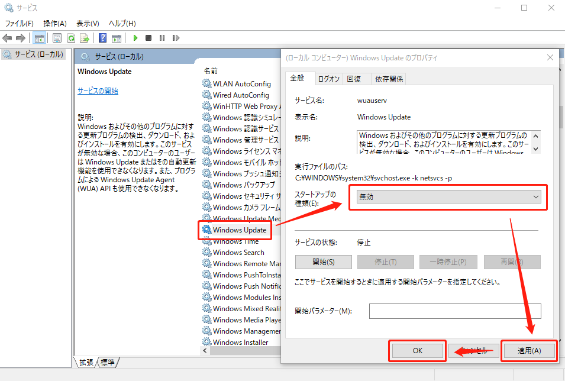Click the キャンセル button in the dialog
The width and height of the screenshot is (565, 381).
click(x=473, y=351)
